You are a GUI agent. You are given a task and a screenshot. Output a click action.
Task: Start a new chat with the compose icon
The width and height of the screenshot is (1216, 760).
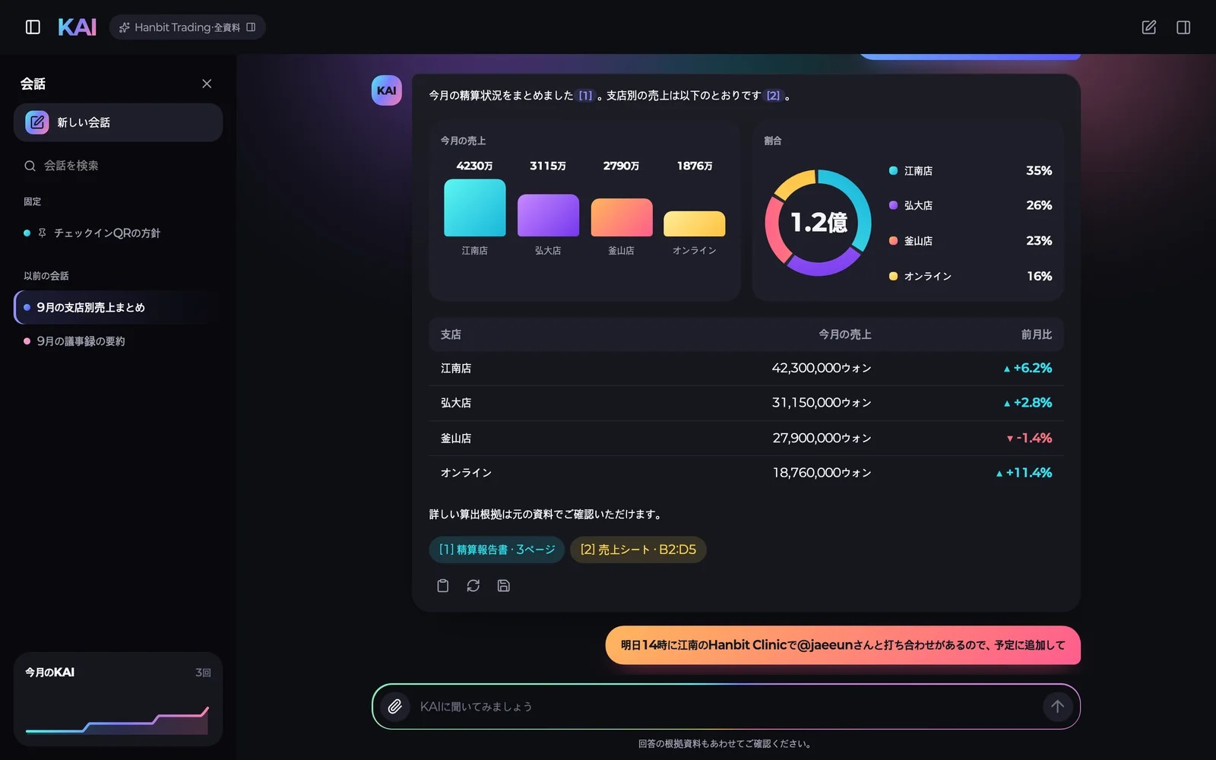(x=1149, y=27)
